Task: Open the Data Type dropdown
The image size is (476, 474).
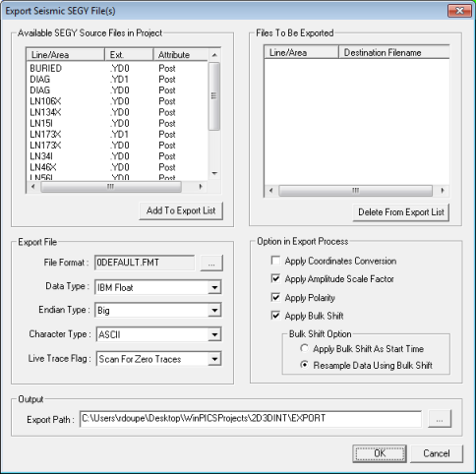Action: pyautogui.click(x=214, y=287)
